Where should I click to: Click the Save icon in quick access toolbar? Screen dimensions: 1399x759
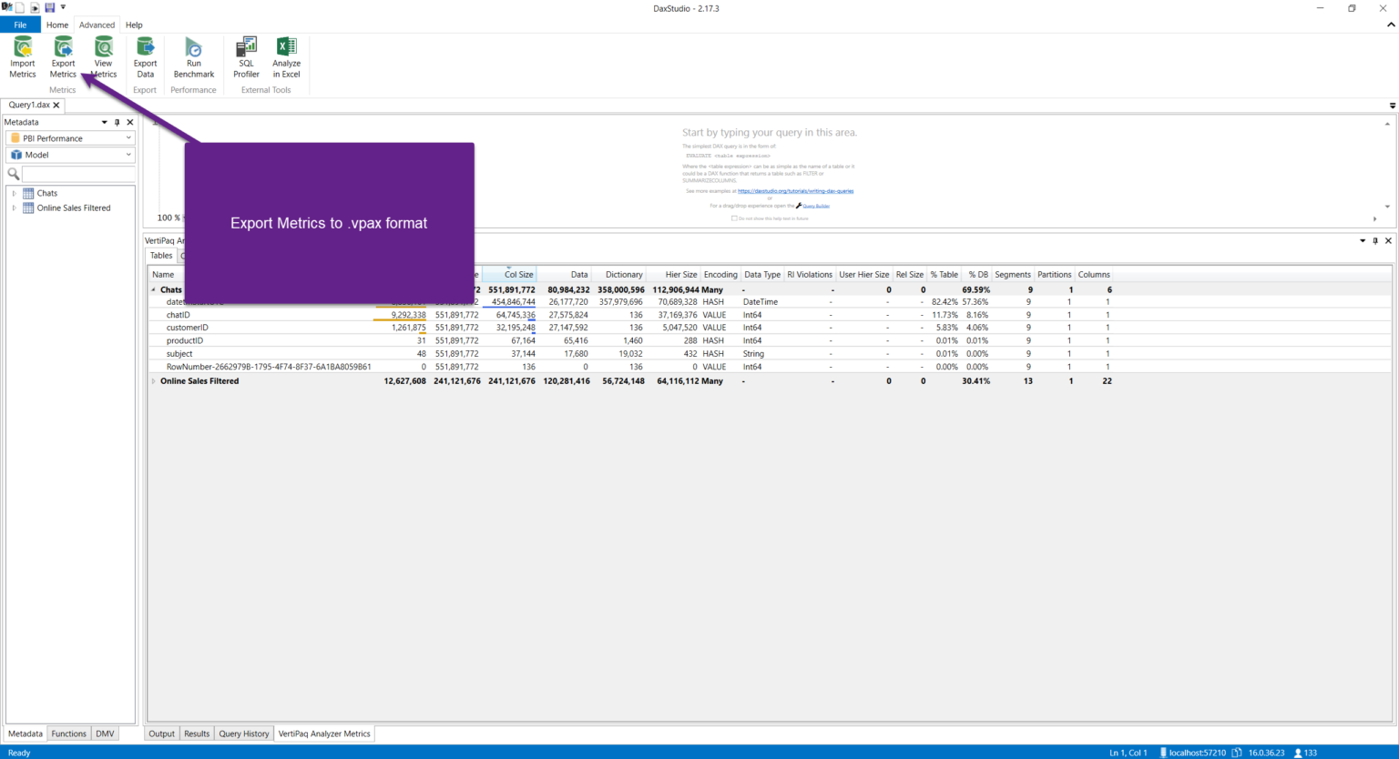[49, 7]
